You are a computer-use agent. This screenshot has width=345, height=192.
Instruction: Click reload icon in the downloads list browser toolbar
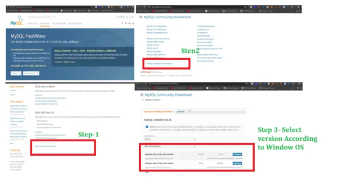click(144, 7)
